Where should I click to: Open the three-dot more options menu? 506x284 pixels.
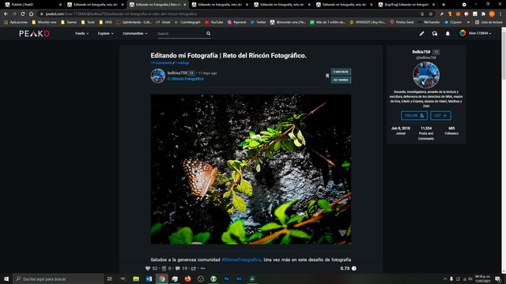(202, 268)
